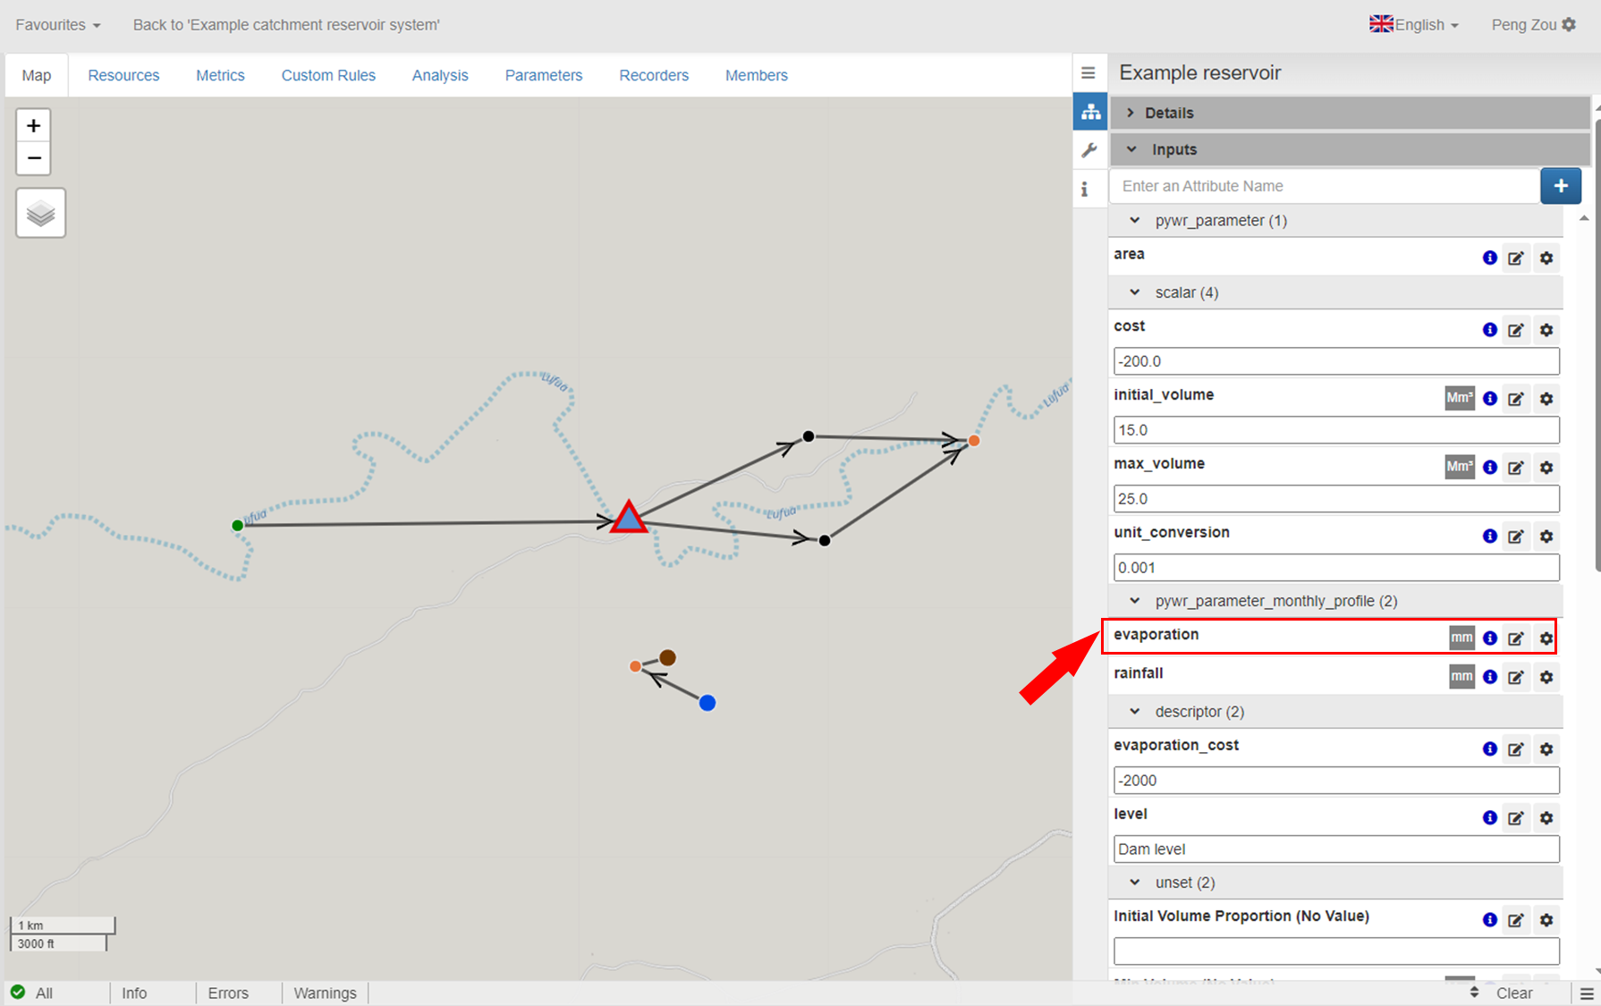Click the max_volume value field

[1335, 499]
